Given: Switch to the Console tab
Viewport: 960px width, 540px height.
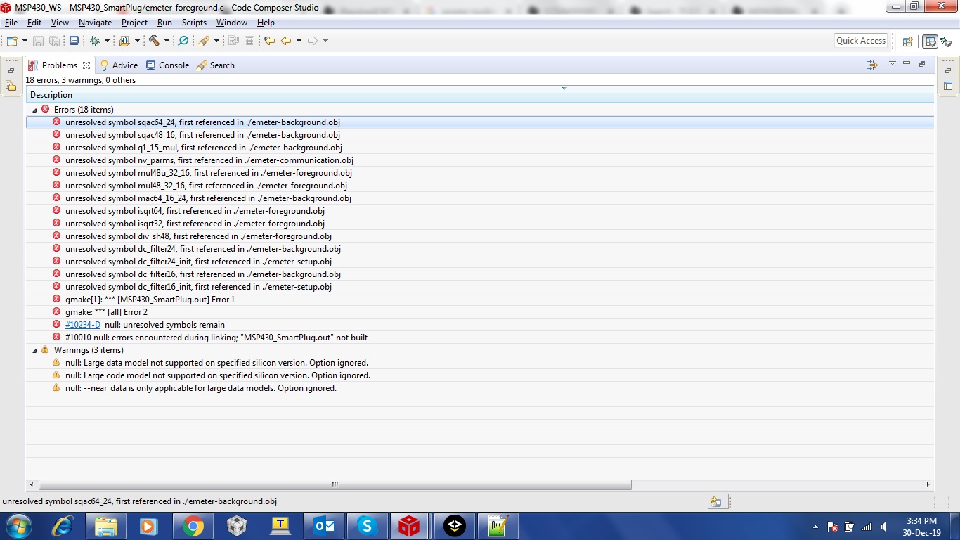Looking at the screenshot, I should pos(168,65).
